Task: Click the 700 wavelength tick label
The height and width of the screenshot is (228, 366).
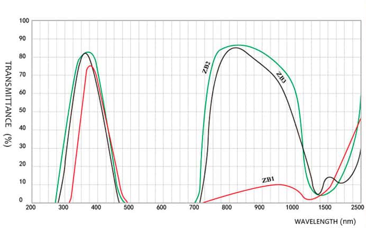Action: point(194,207)
